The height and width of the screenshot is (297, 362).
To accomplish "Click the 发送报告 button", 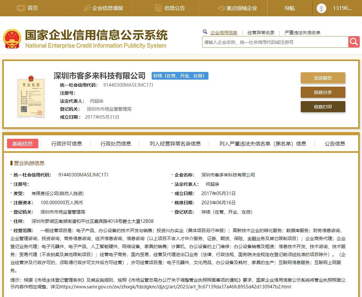I will 323,78.
